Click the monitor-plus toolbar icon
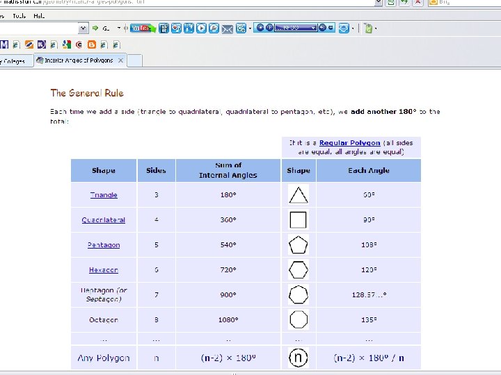This screenshot has height=375, width=501. click(x=241, y=28)
